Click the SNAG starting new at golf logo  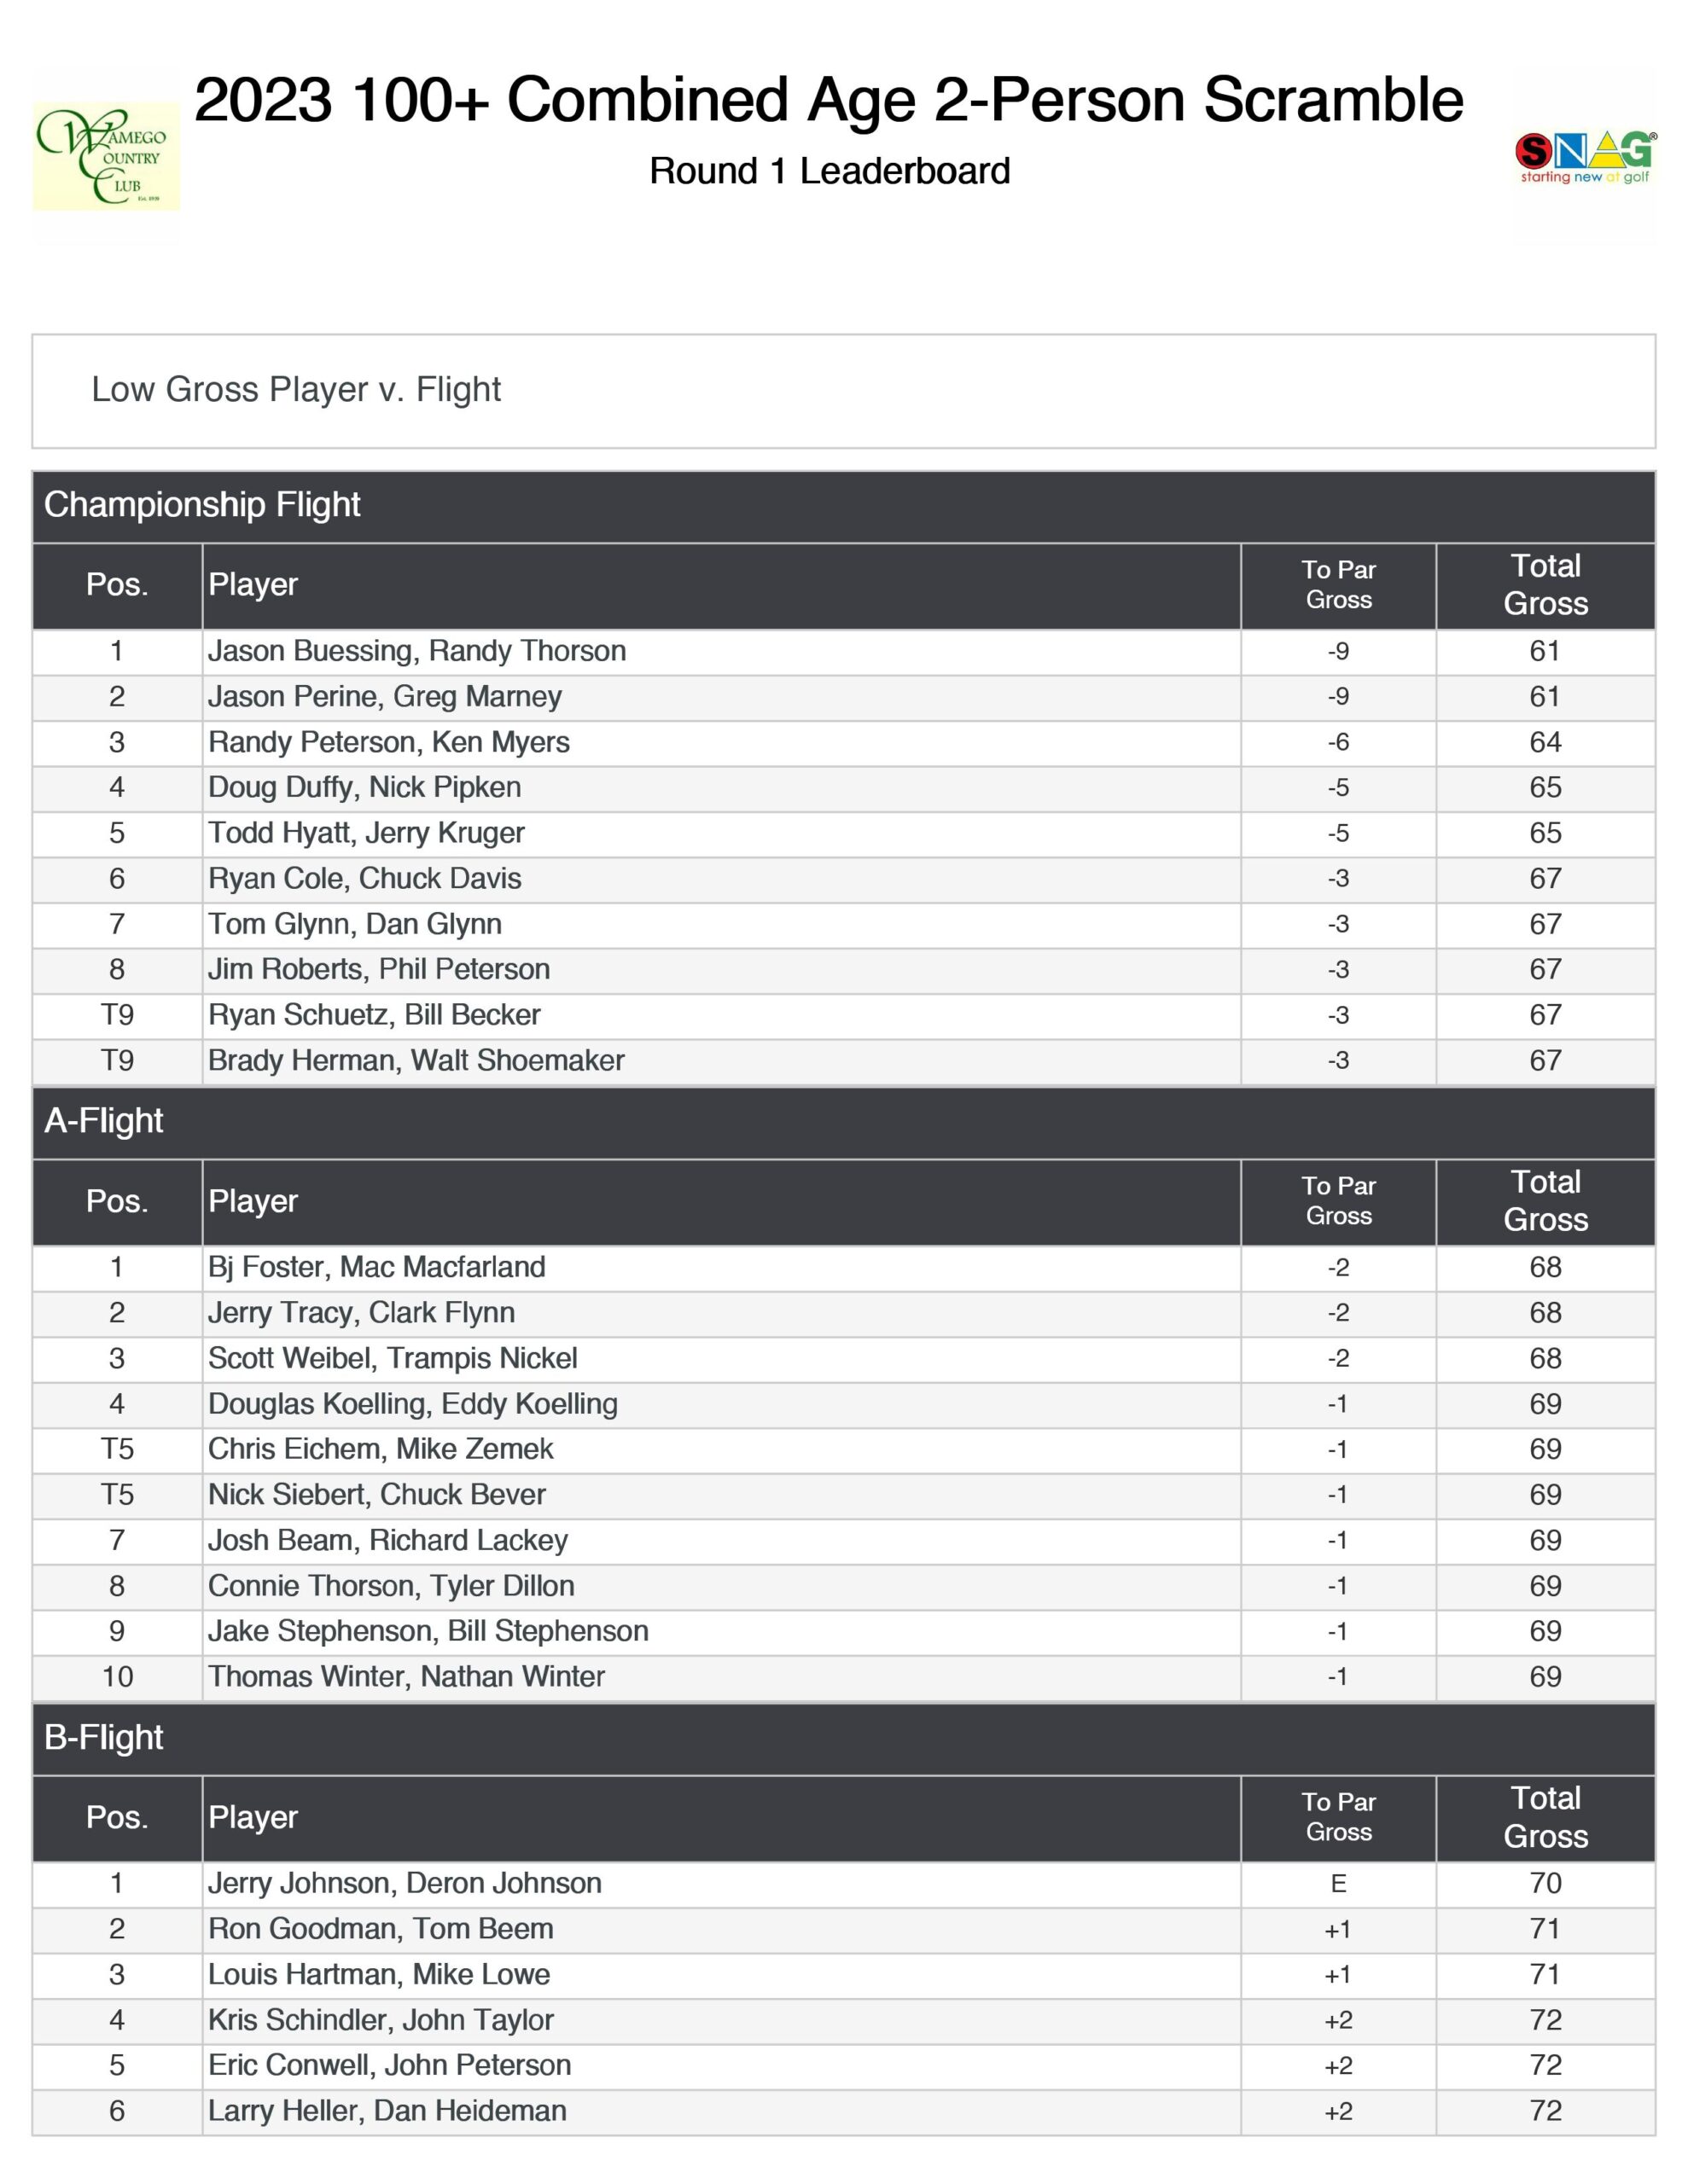tap(1585, 157)
